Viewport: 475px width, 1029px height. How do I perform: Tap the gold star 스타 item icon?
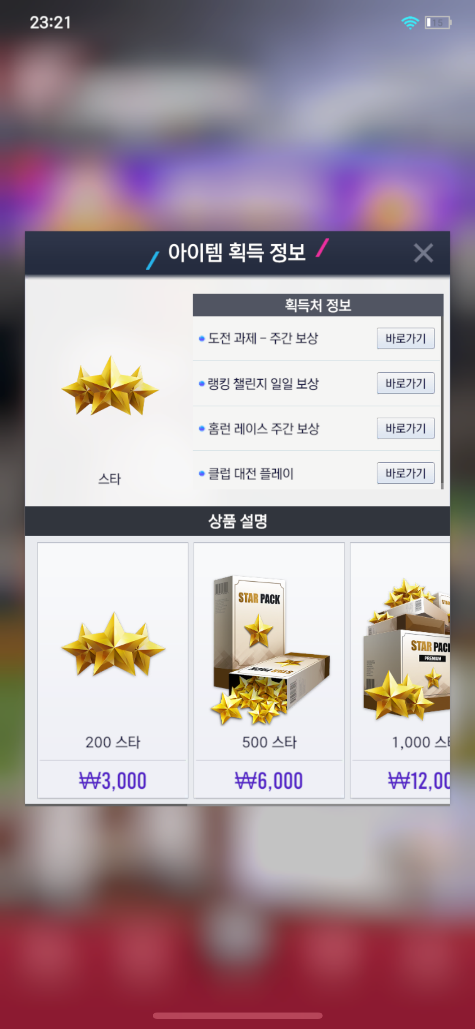click(110, 386)
